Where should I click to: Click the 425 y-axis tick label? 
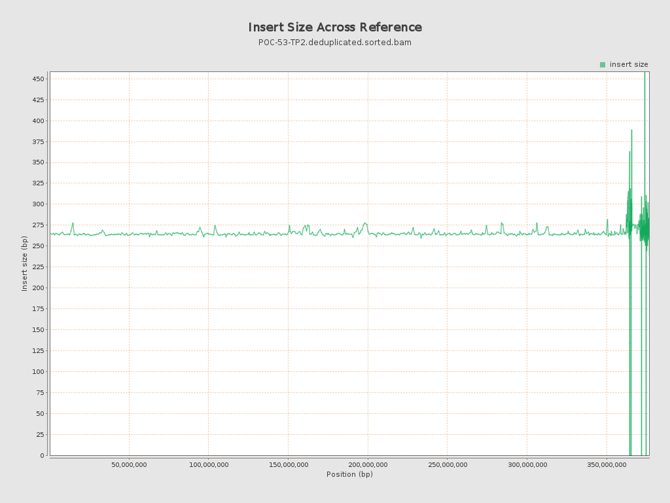(x=38, y=100)
